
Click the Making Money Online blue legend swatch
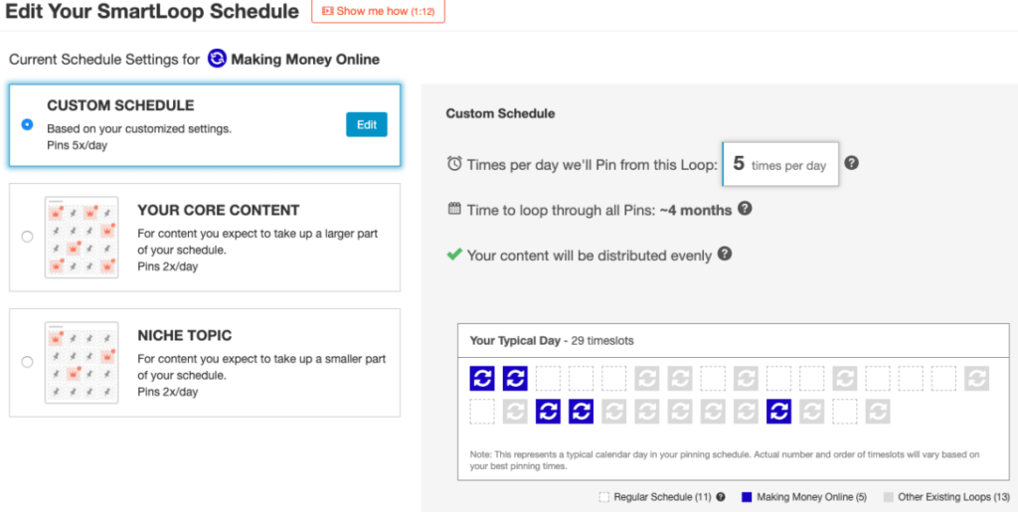pos(747,497)
